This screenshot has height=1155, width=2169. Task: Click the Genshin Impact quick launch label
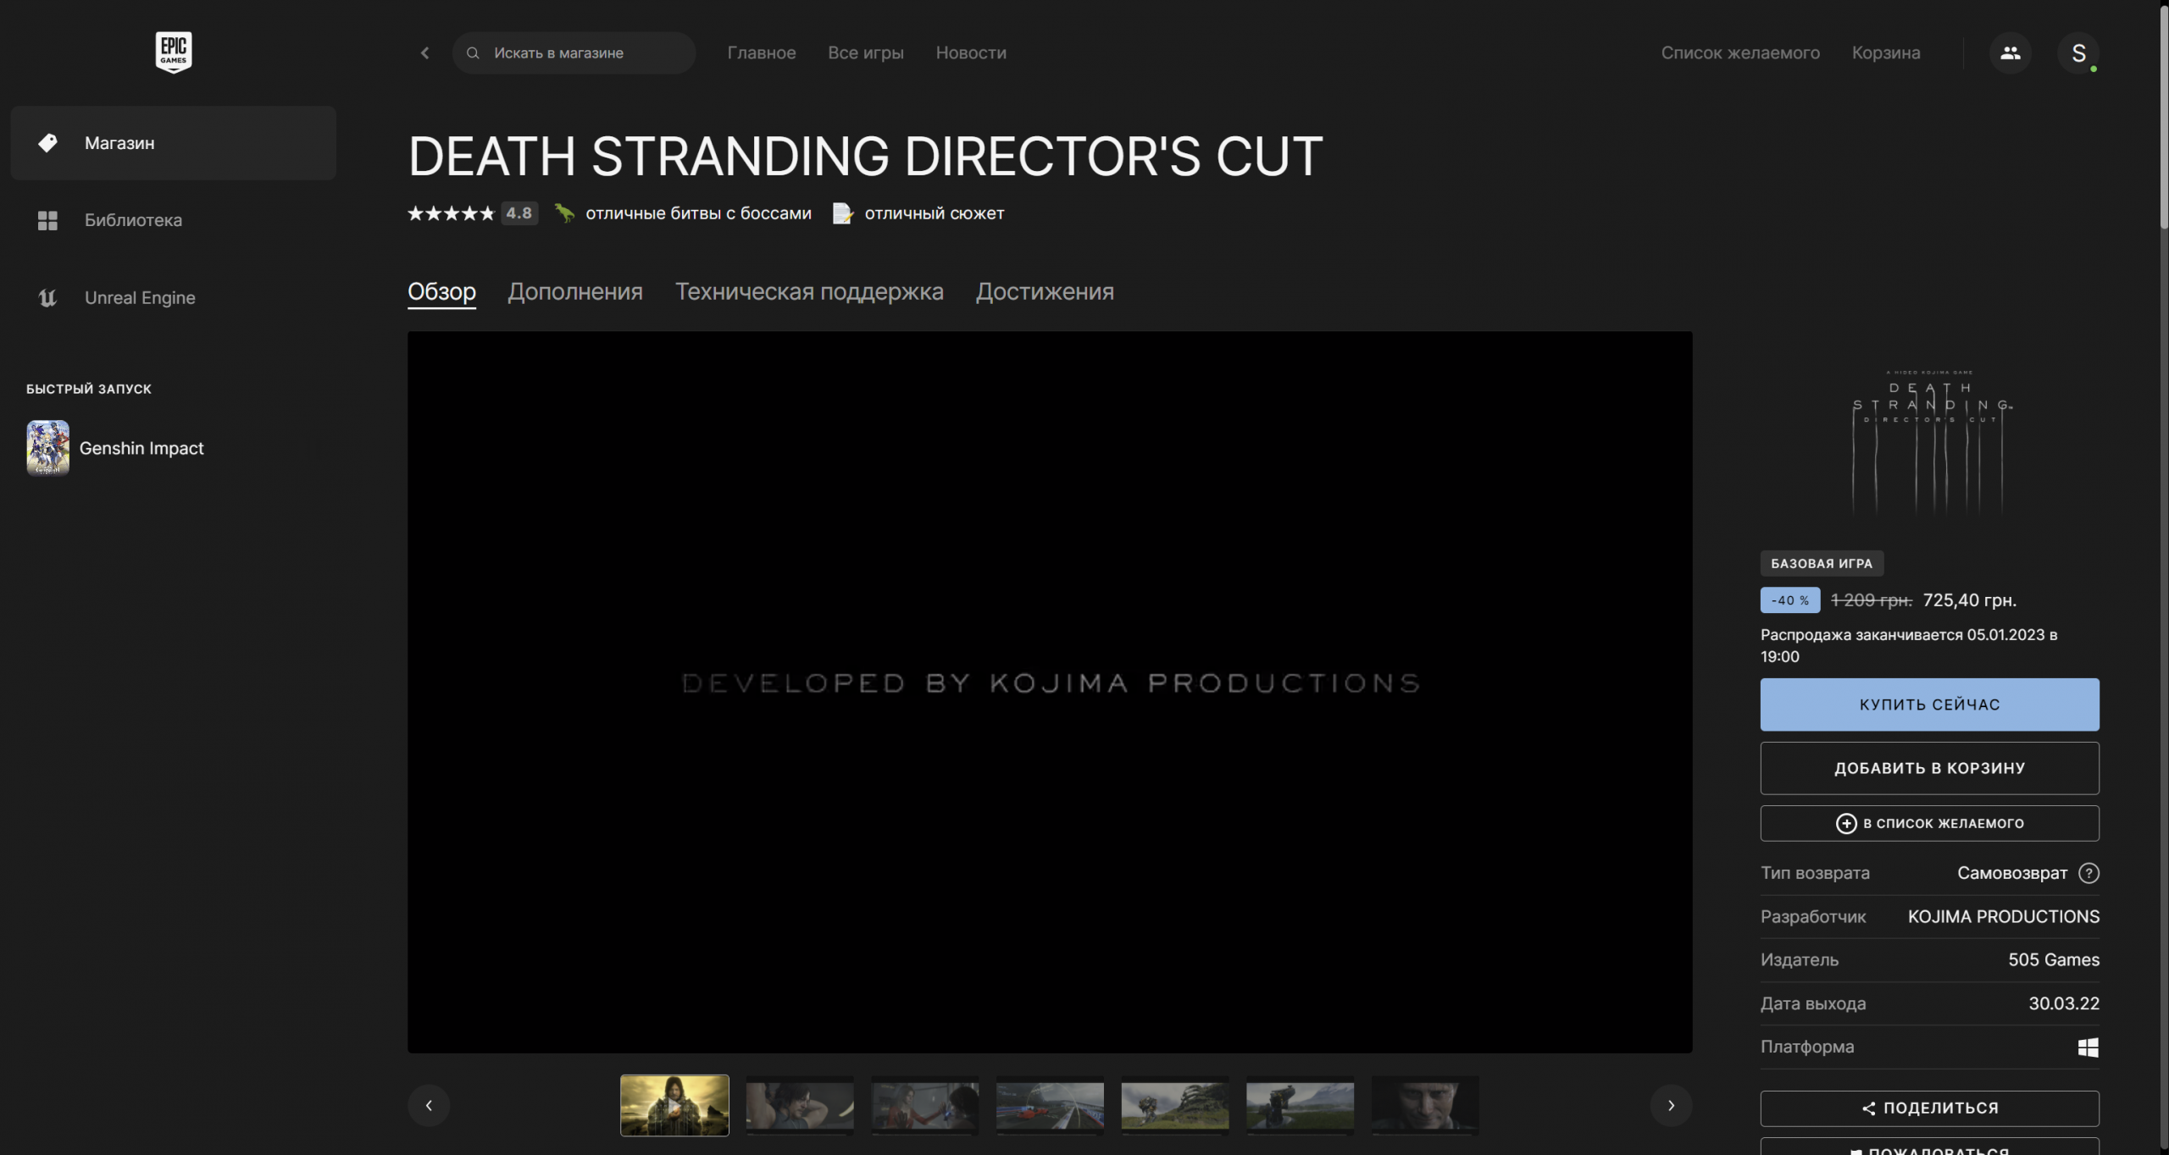coord(141,448)
